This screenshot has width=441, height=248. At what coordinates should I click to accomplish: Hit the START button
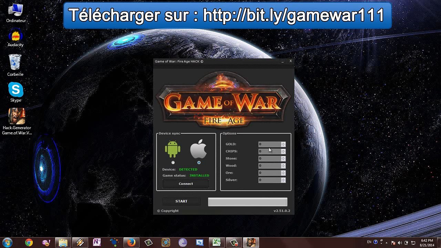[x=181, y=201]
